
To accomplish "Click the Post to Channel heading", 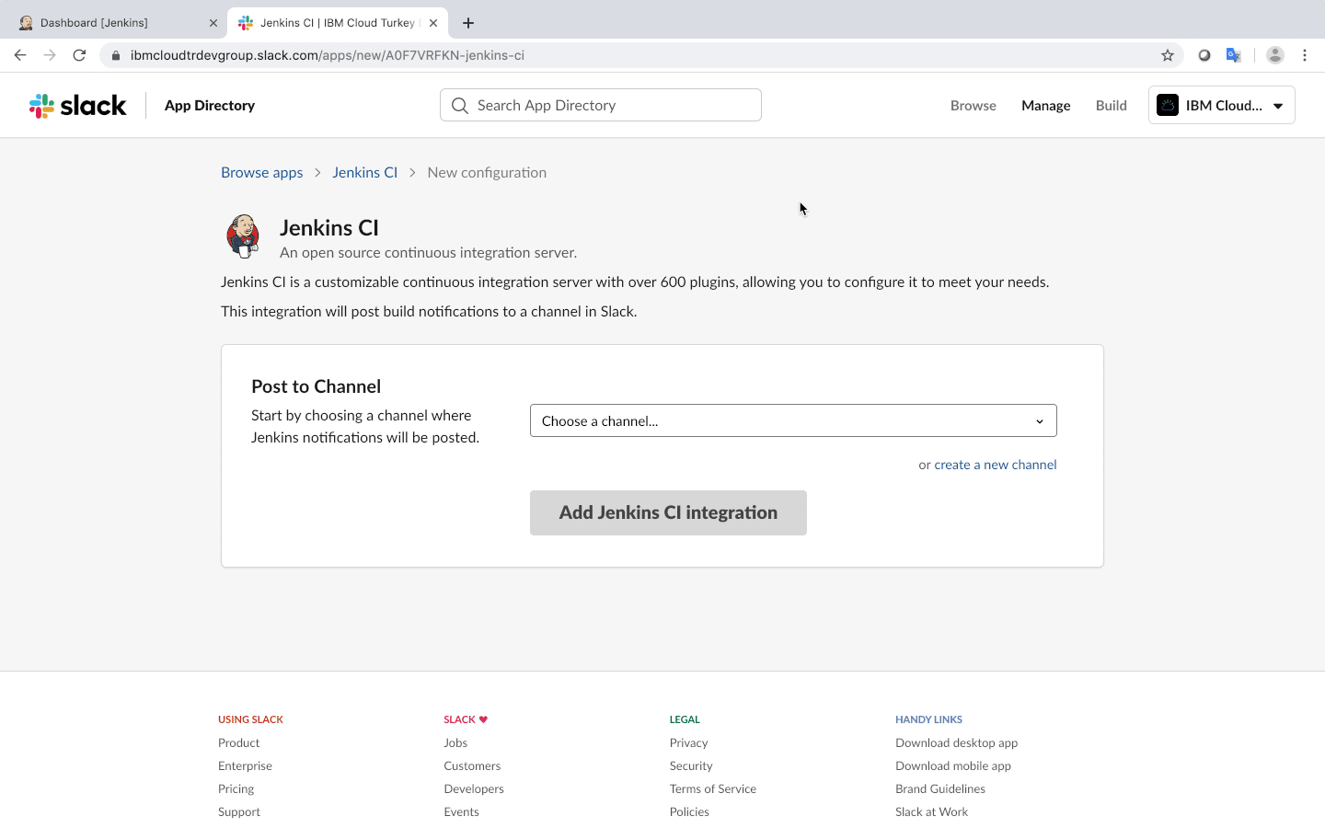I will [x=316, y=386].
